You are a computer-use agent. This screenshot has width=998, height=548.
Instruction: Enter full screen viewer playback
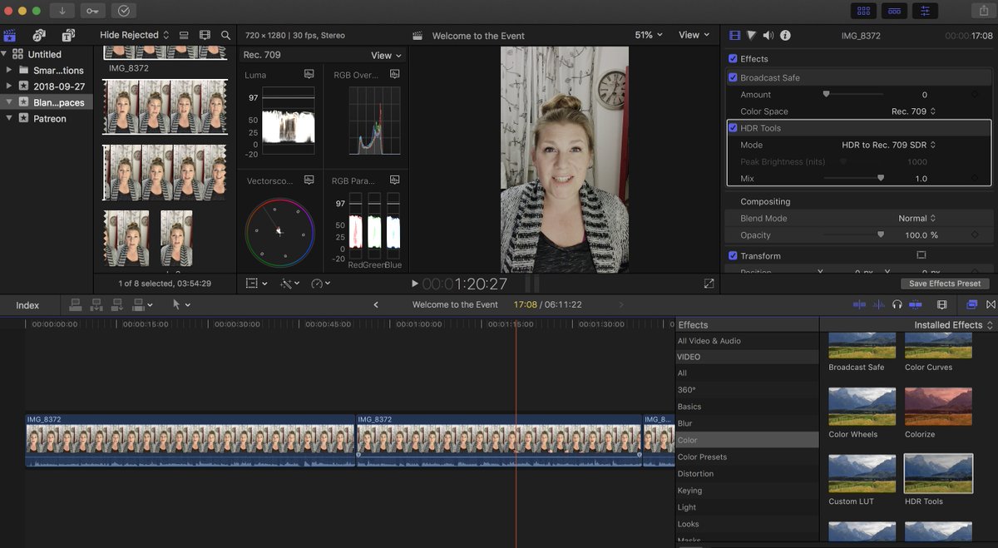tap(709, 284)
